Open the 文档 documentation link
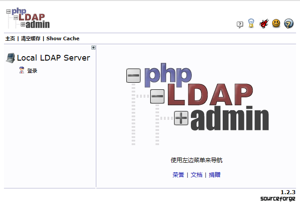This screenshot has height=203, width=300. click(x=197, y=175)
